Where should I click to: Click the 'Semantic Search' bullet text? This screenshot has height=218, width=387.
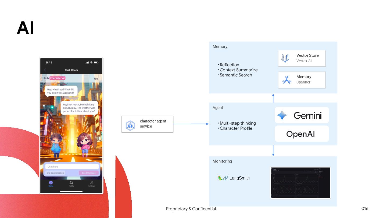point(236,75)
